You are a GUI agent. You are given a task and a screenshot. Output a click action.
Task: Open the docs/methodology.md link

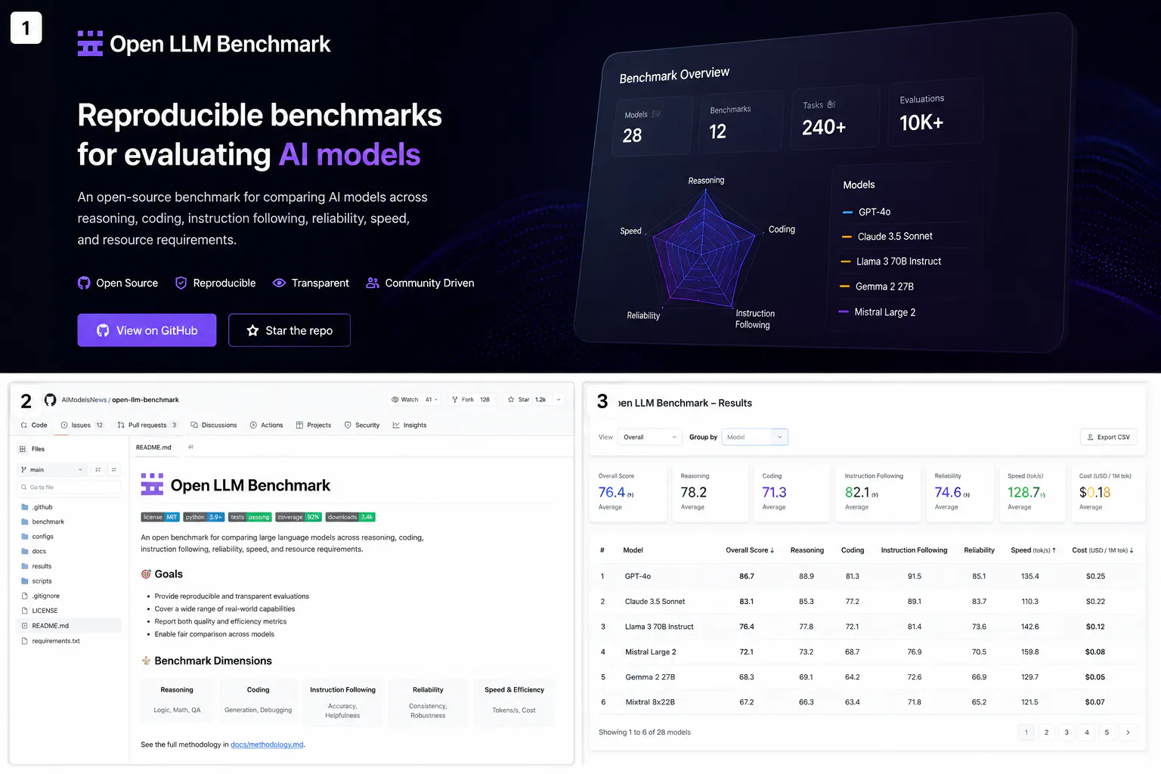coord(267,745)
